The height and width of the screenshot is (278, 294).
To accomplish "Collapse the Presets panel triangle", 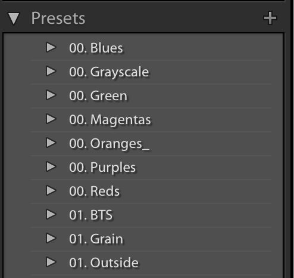I will tap(14, 18).
